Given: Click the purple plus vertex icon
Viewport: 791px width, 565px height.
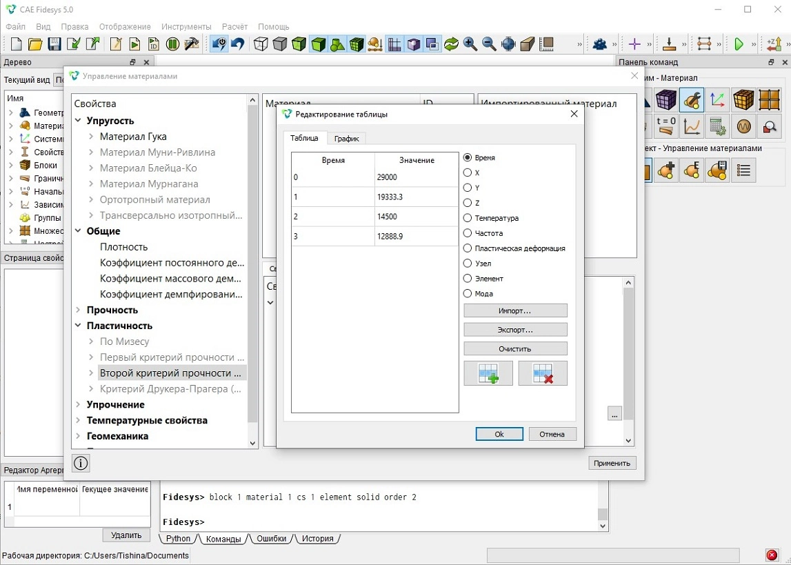Looking at the screenshot, I should pyautogui.click(x=634, y=44).
